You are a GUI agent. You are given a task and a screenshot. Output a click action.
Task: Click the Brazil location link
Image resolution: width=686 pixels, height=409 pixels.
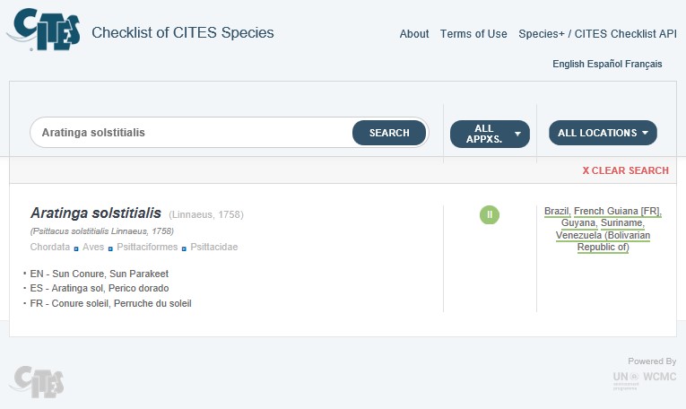(556, 211)
